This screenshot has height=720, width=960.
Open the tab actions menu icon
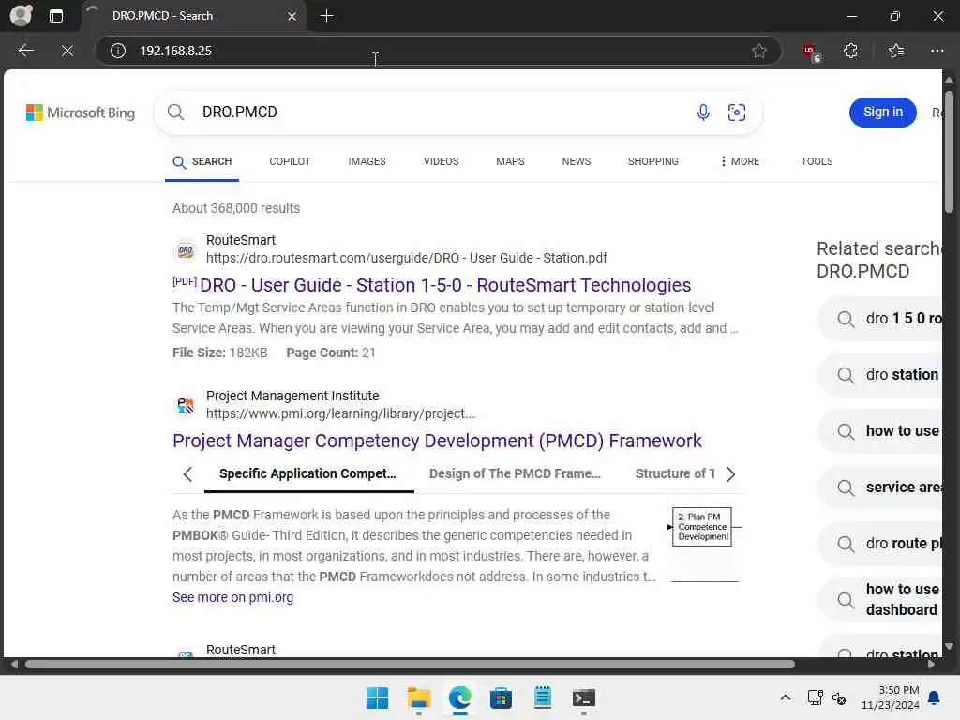55,16
